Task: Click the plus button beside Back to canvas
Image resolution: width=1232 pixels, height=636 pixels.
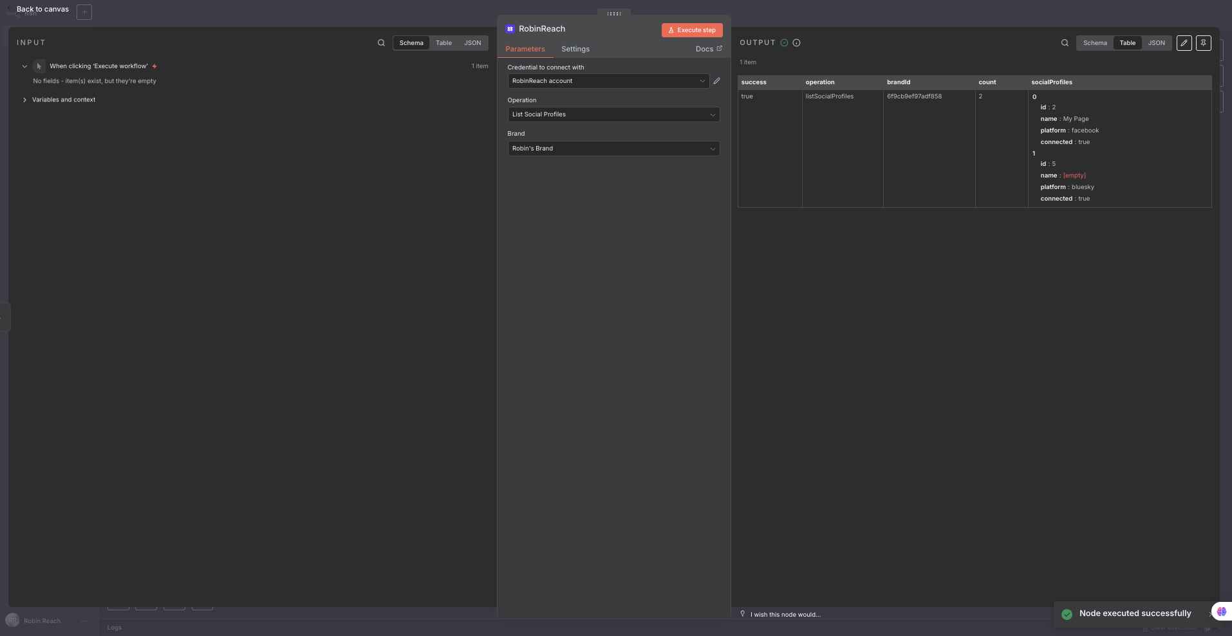Action: 84,12
